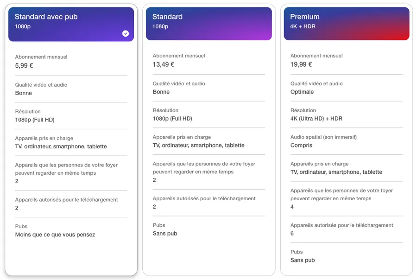The width and height of the screenshot is (417, 280).
Task: Click 'Moins que ce que vous pensez' text
Action: coord(55,235)
